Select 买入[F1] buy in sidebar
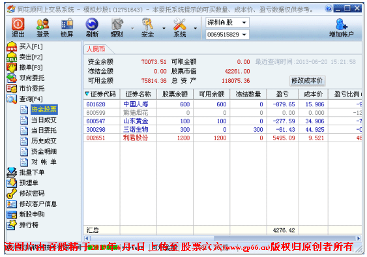The height and width of the screenshot is (257, 367). point(25,46)
